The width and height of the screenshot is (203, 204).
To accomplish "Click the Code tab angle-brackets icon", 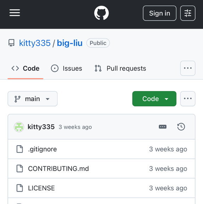I will point(15,68).
